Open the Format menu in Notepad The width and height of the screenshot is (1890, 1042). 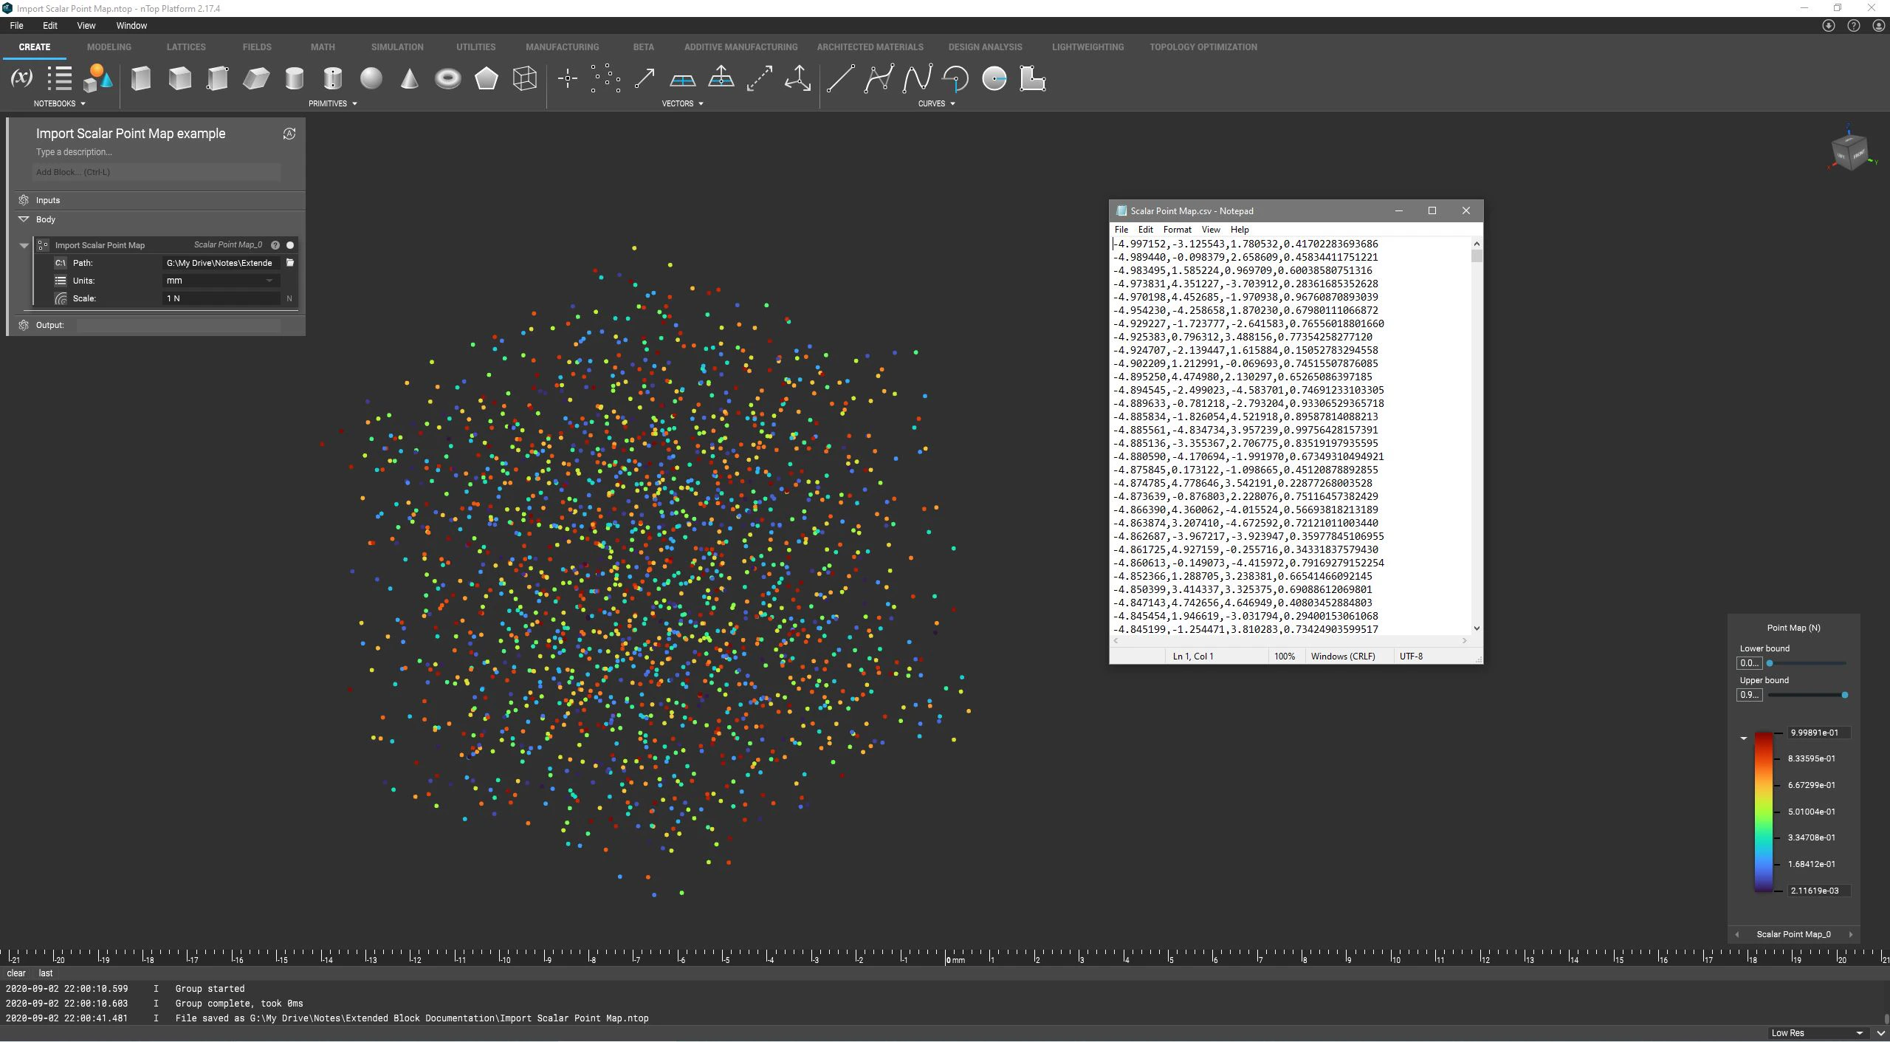[x=1176, y=229]
